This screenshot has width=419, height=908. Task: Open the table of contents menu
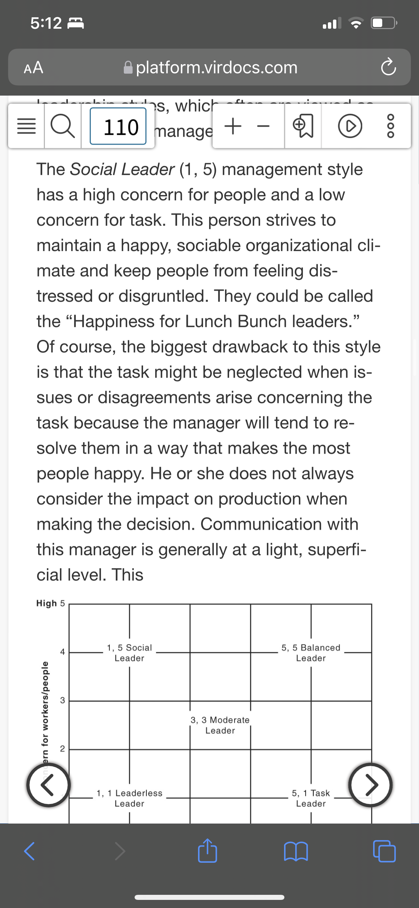26,126
